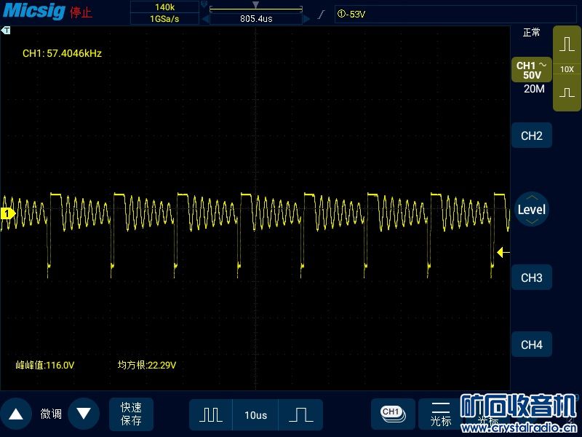Toggle channel CH4 on
582x437 pixels.
click(x=532, y=345)
